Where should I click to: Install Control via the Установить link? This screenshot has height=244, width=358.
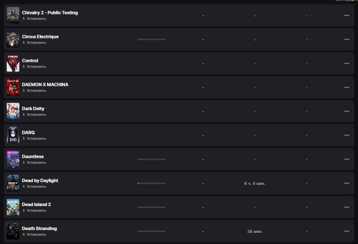[x=36, y=66]
